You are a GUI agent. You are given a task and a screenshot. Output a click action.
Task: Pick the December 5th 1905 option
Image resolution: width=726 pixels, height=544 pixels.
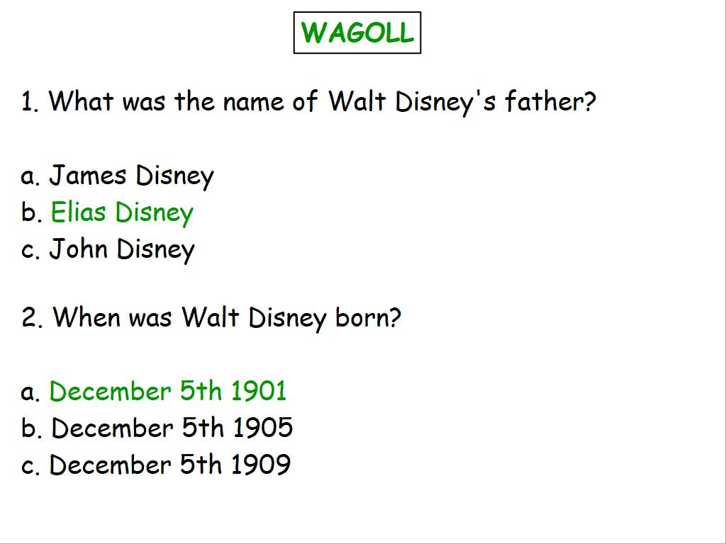(x=172, y=428)
